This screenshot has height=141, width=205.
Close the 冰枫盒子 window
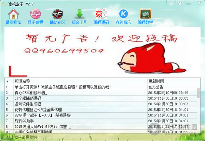[x=199, y=3]
